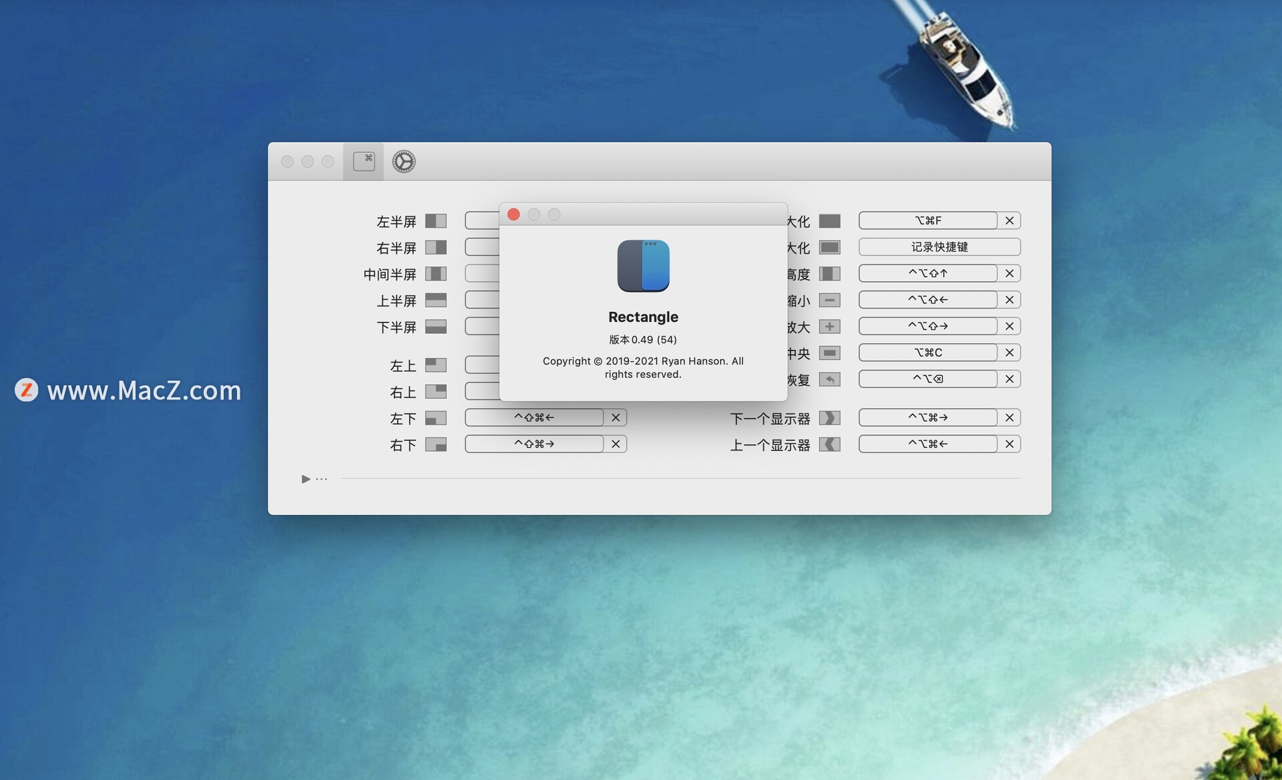Click the top half layout icon
The image size is (1282, 780).
435,301
